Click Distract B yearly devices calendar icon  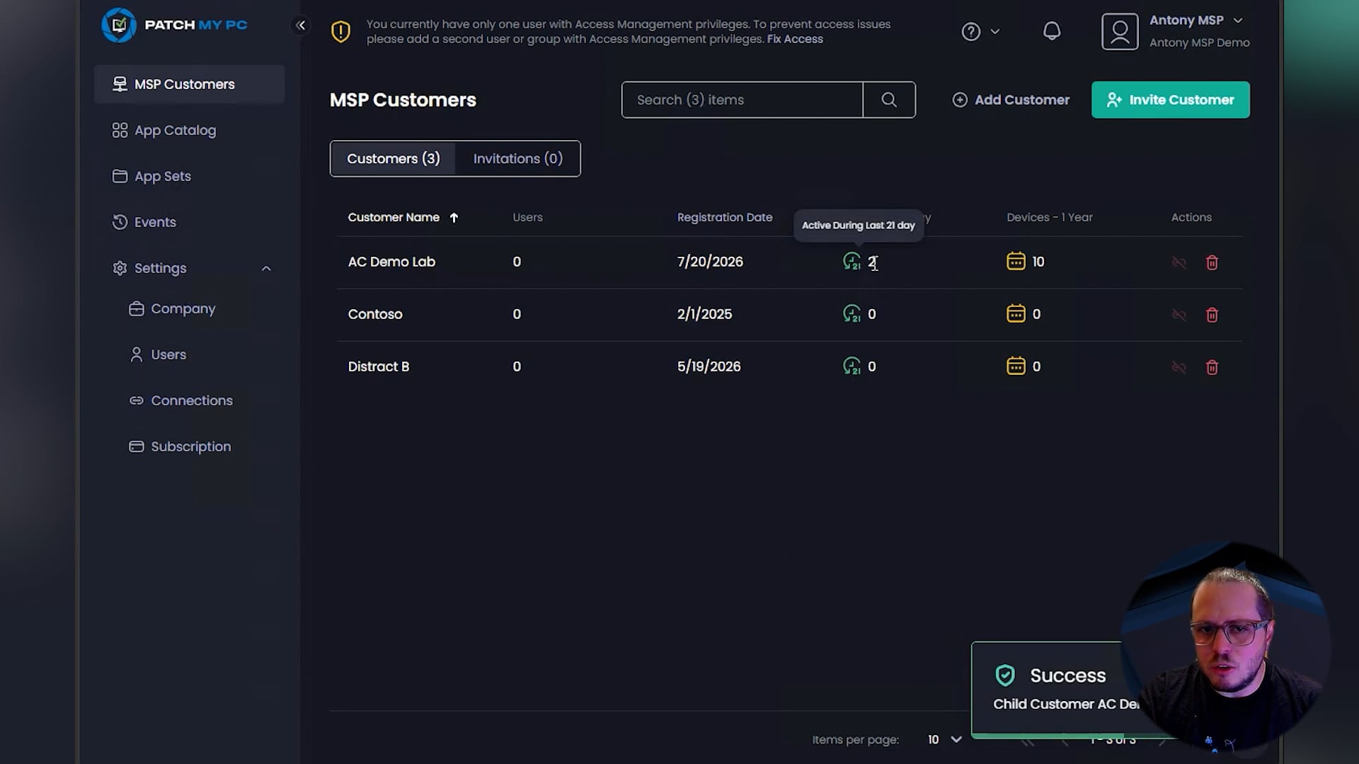[x=1016, y=366]
